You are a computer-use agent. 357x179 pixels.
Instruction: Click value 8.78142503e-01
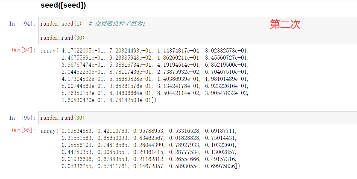tap(130, 100)
